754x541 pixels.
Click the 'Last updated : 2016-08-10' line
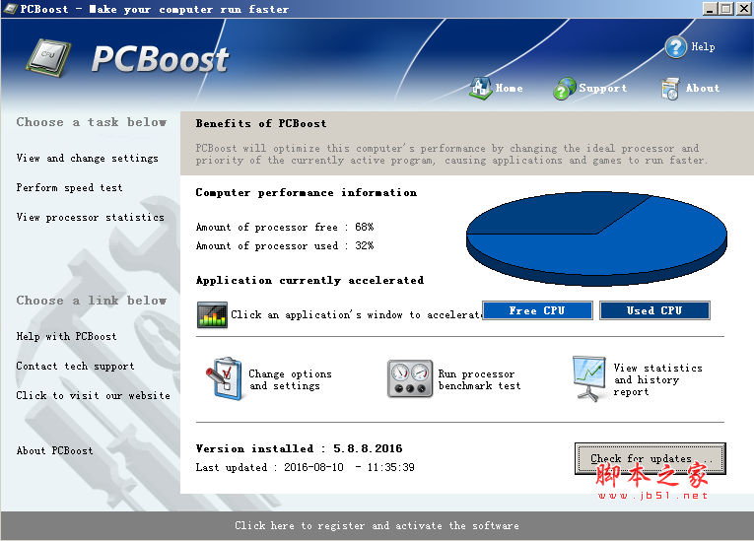point(305,467)
